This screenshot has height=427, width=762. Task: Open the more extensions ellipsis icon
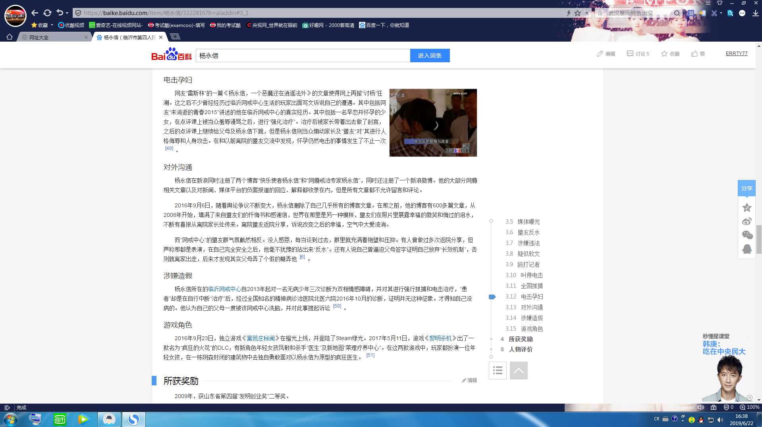click(742, 13)
